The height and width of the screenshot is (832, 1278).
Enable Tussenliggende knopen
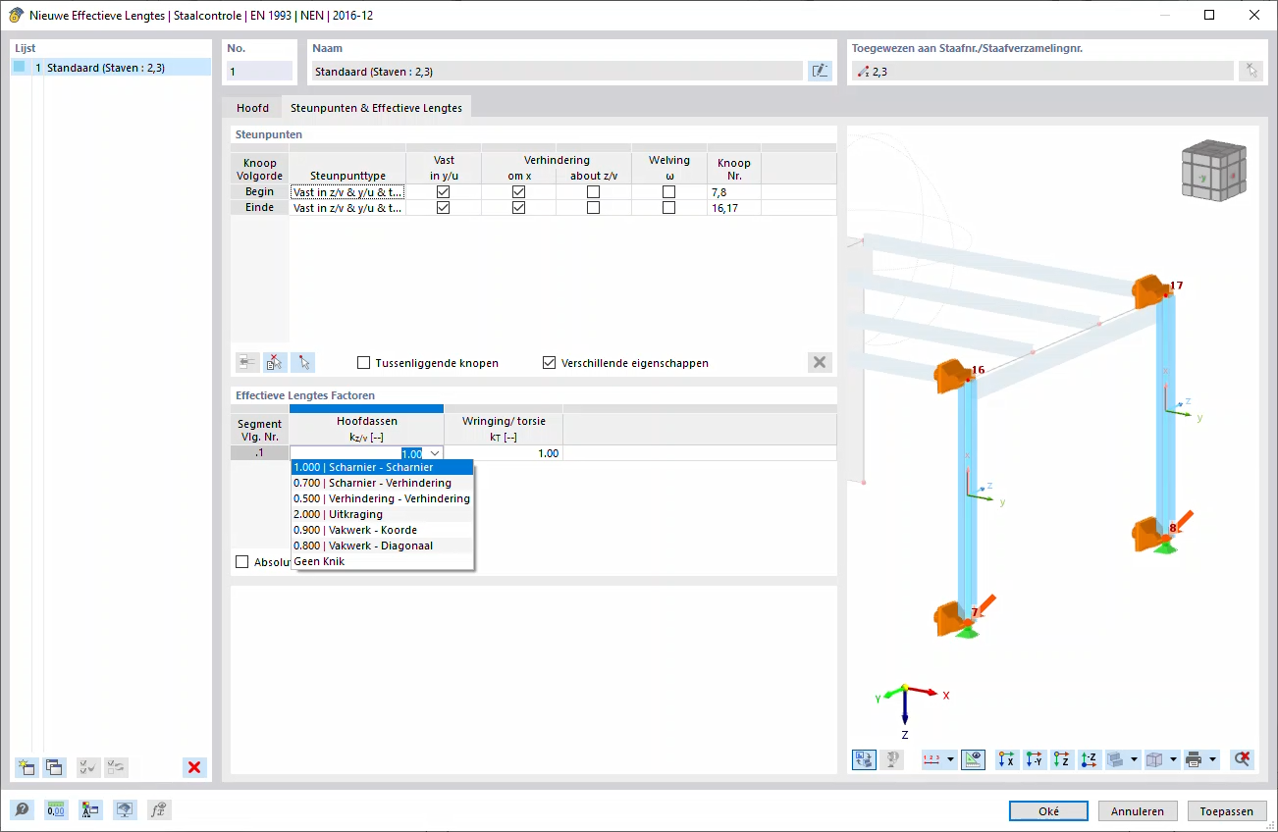pyautogui.click(x=362, y=362)
